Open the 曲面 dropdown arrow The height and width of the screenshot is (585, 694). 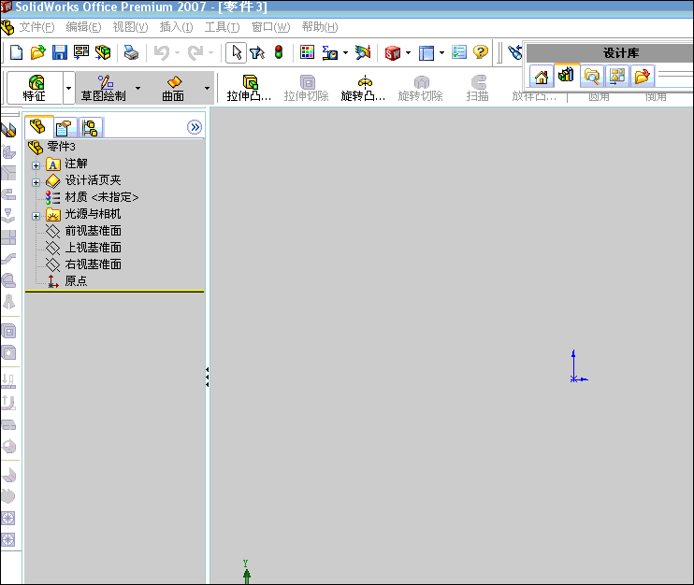(x=207, y=88)
